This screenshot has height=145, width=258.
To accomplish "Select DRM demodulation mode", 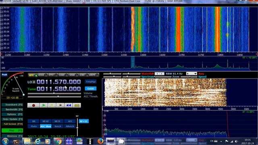I will 94,75.
